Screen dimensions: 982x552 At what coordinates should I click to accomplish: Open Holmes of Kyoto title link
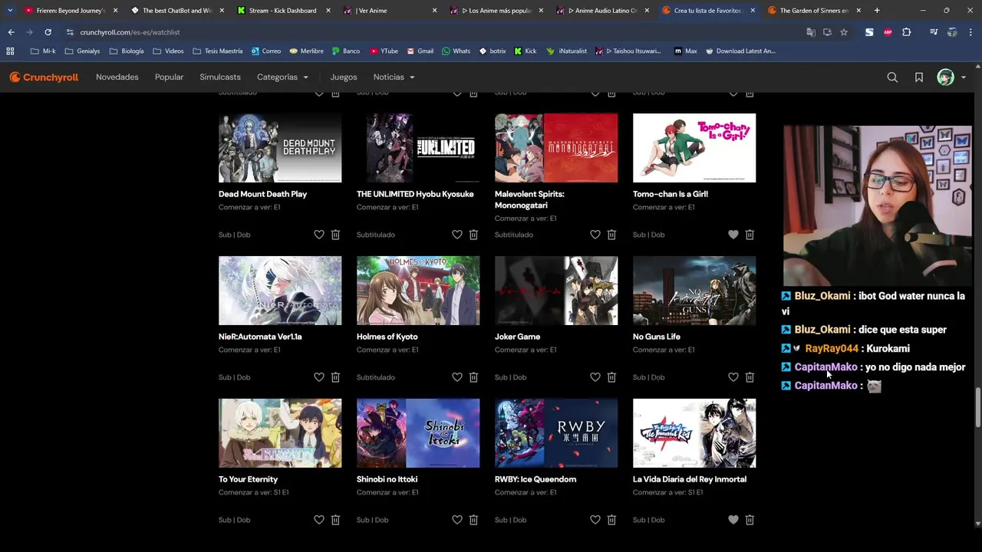[387, 337]
